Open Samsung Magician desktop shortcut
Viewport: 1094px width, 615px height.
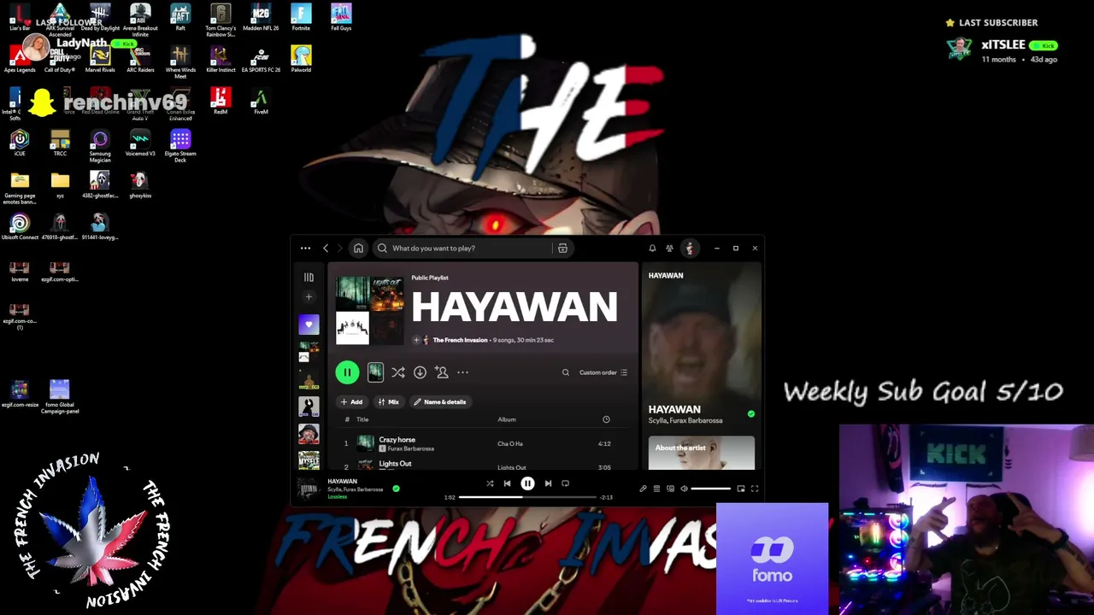click(100, 145)
